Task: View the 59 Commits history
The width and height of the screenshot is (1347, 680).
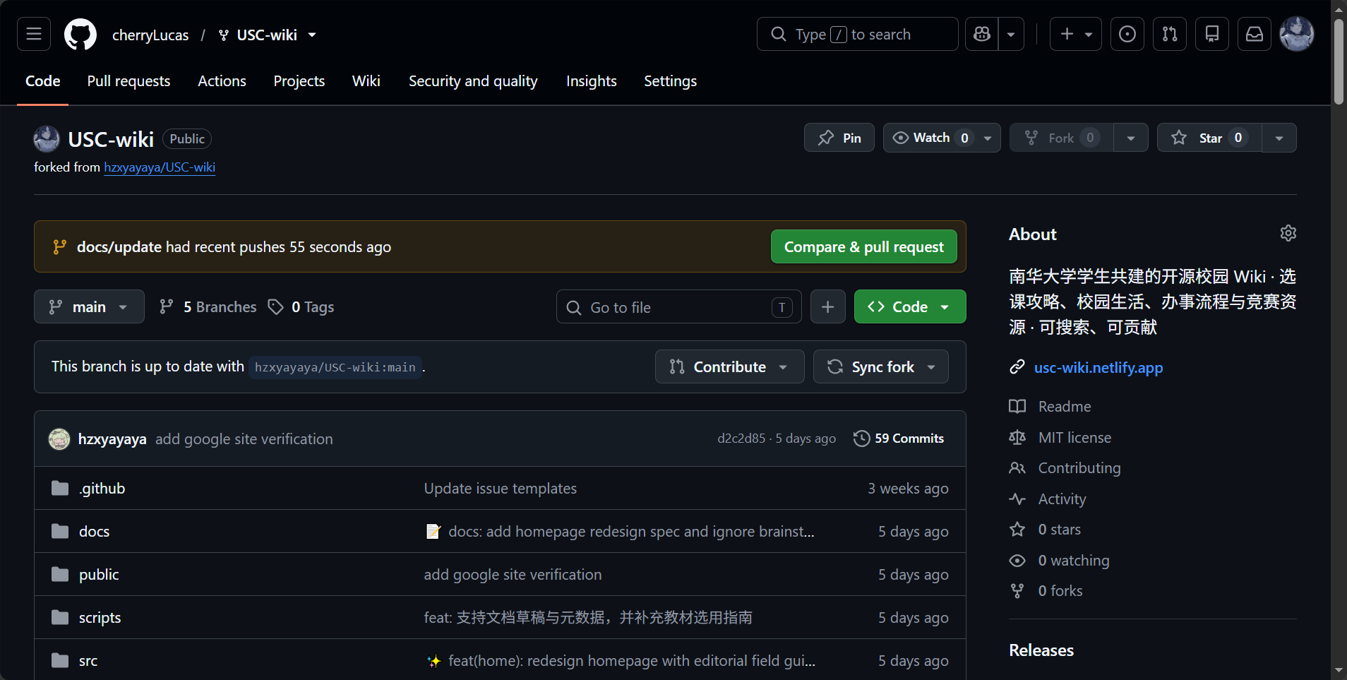Action: (x=899, y=439)
